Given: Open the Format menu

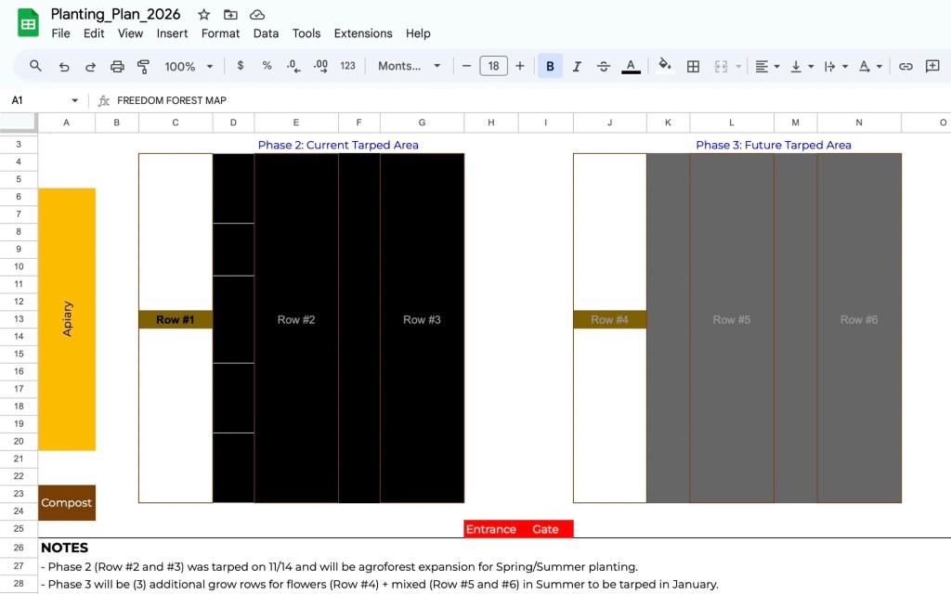Looking at the screenshot, I should coord(220,33).
